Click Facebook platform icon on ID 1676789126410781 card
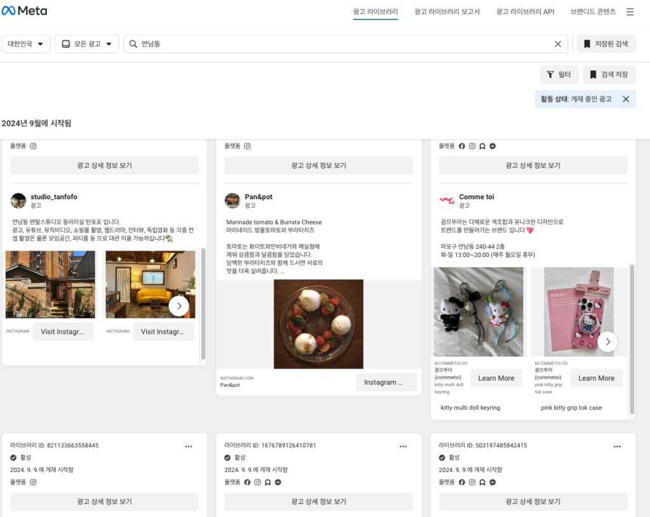The height and width of the screenshot is (517, 650). 247,481
